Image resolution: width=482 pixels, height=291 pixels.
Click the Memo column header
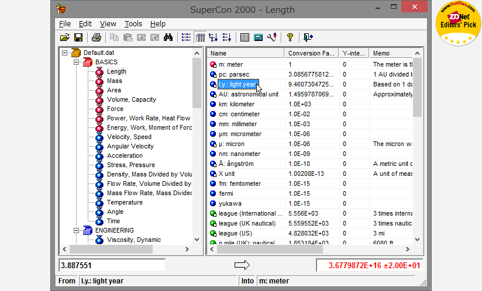tap(391, 53)
